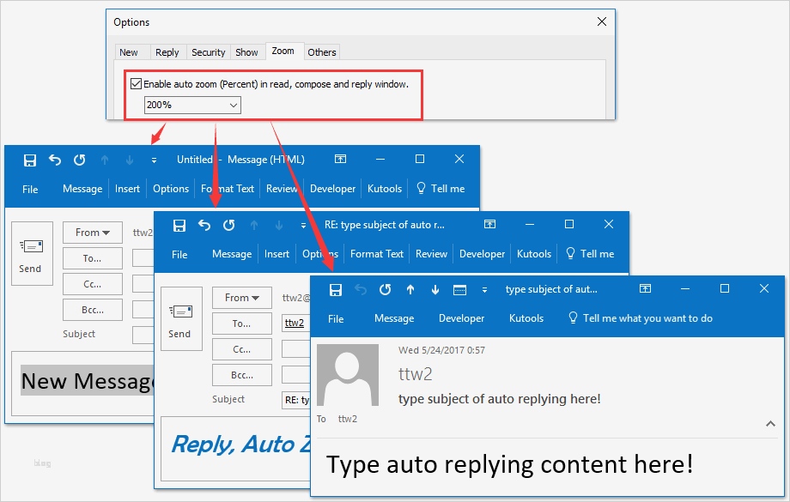Click the To... button to choose recipients
Screen dimensions: 790x502
(x=241, y=323)
